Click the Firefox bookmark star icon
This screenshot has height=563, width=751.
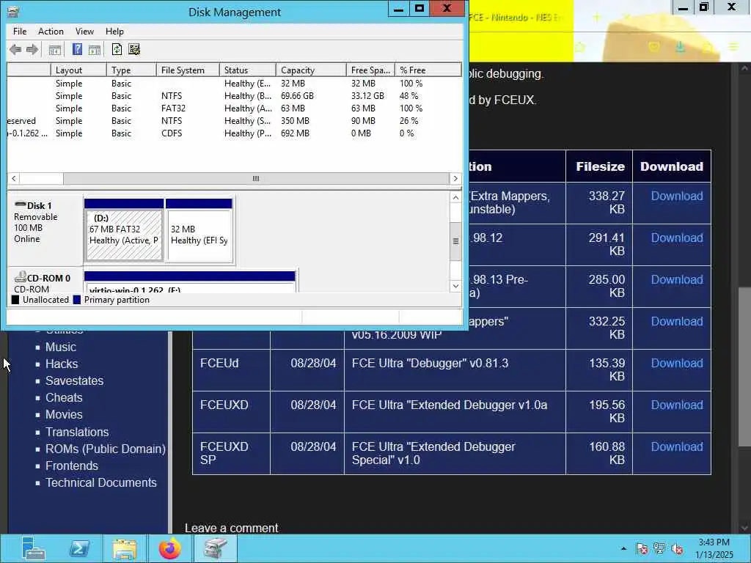581,47
